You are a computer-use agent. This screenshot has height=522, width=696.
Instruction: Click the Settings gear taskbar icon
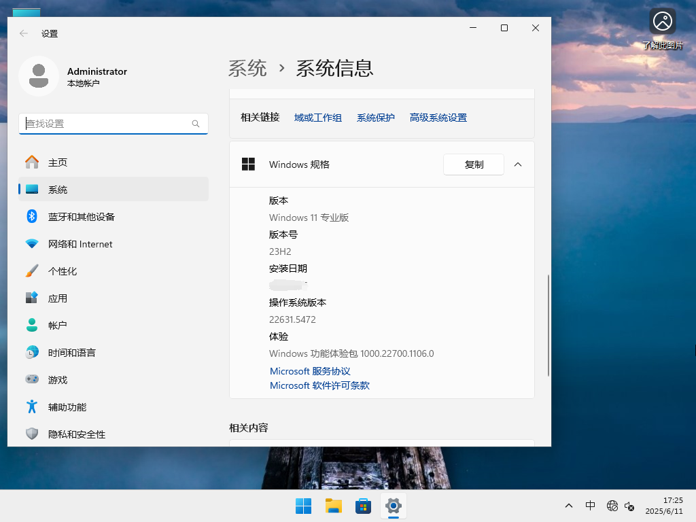pos(394,506)
